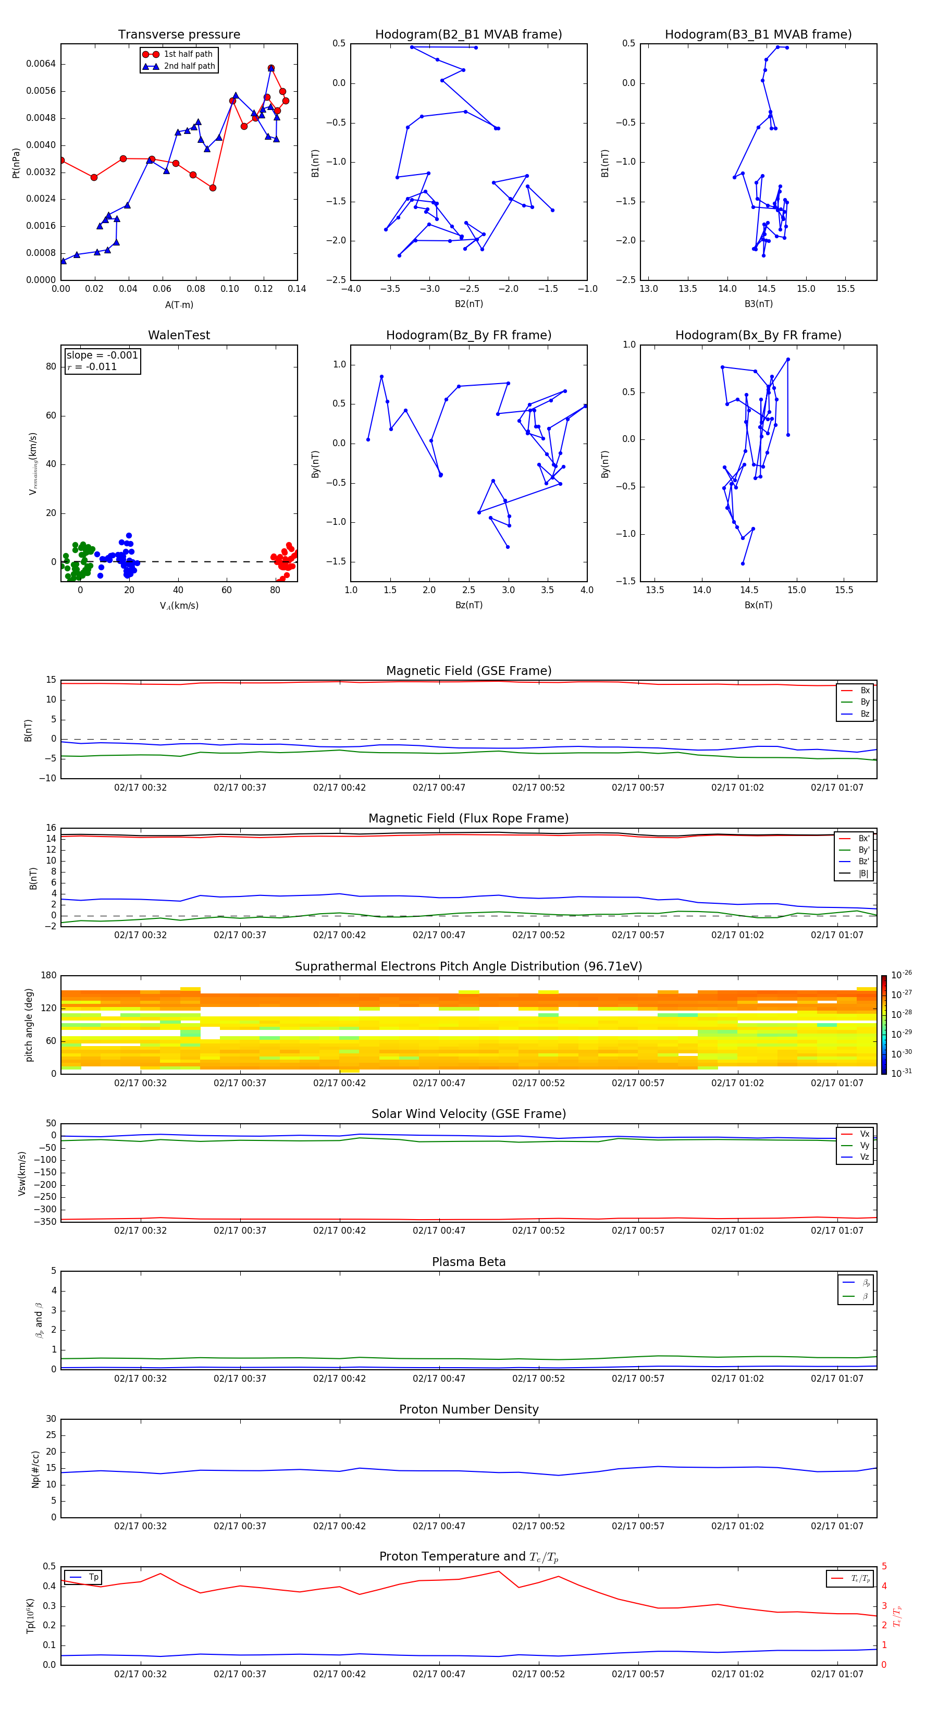The height and width of the screenshot is (1720, 938).
Task: Click the 'r = -0.011' annotation
Action: tap(92, 366)
